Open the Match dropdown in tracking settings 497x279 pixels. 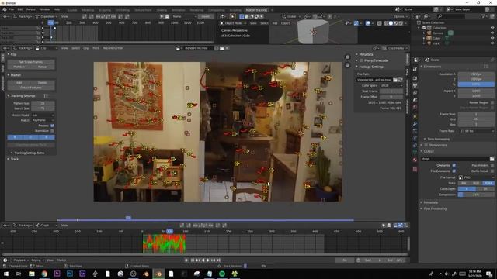coord(43,120)
